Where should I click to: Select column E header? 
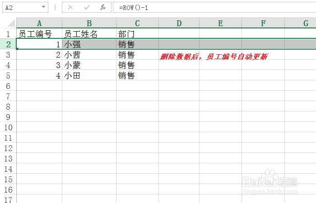pyautogui.click(x=220, y=23)
